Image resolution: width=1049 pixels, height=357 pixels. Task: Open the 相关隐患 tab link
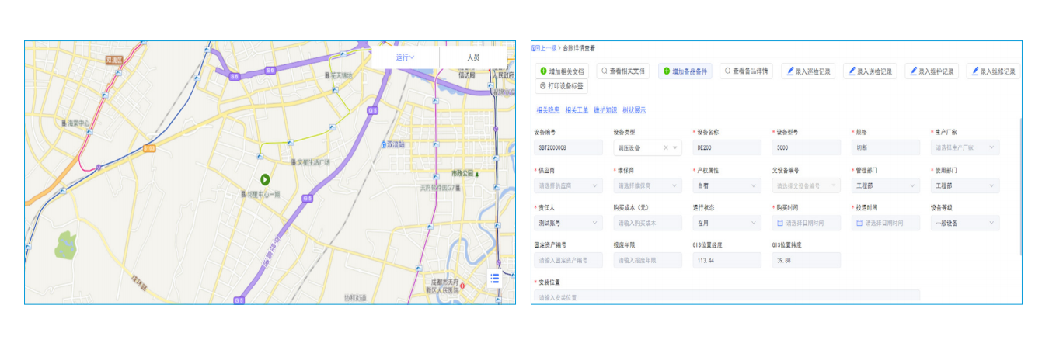coord(548,110)
